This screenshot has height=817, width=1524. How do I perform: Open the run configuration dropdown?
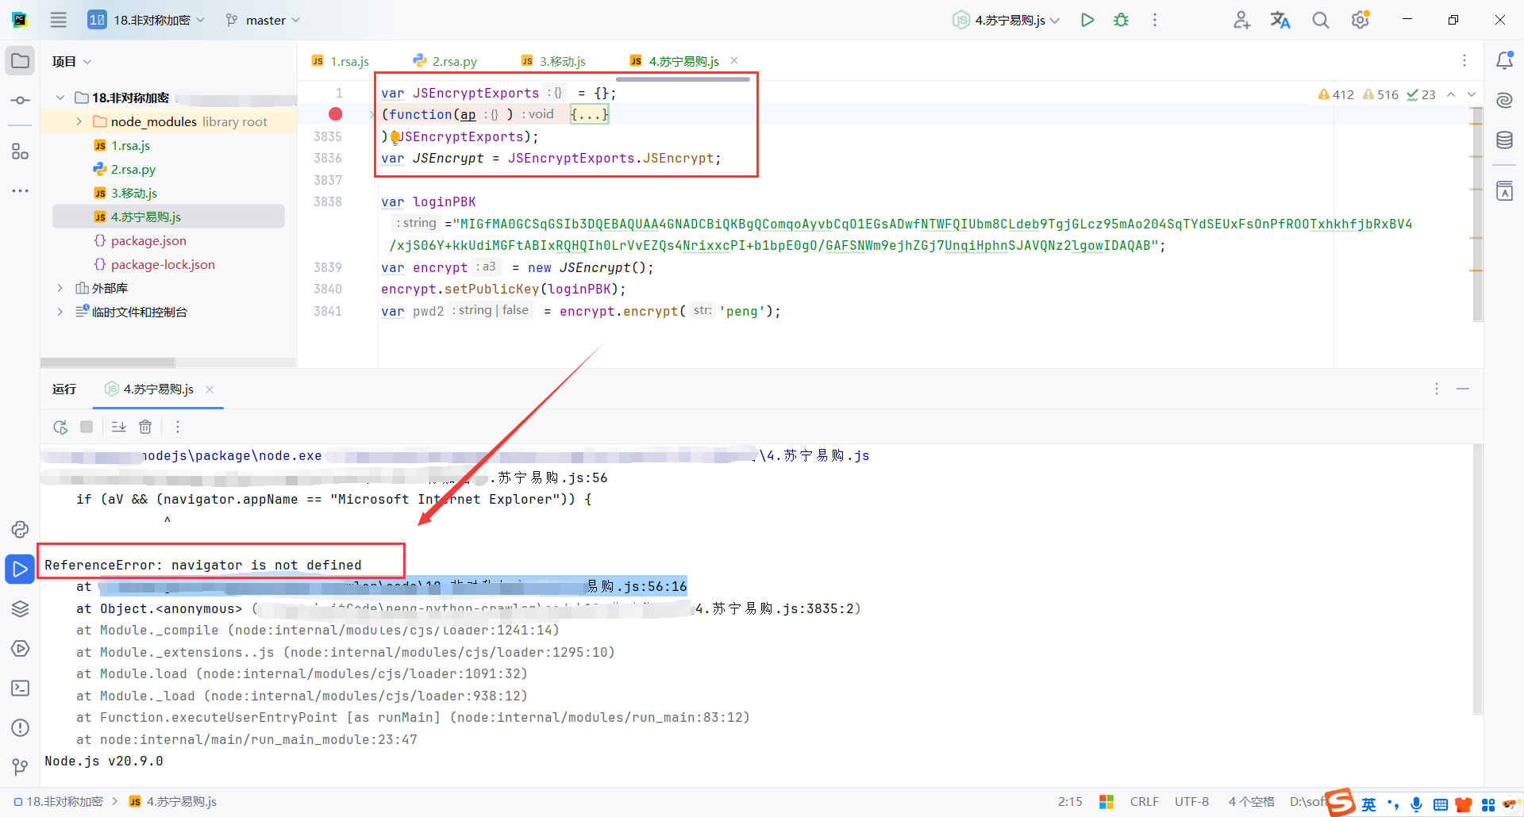(x=1006, y=20)
